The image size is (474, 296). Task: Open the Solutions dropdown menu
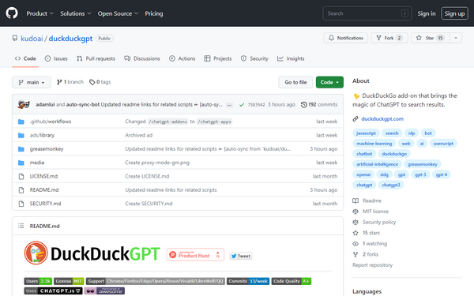[76, 13]
